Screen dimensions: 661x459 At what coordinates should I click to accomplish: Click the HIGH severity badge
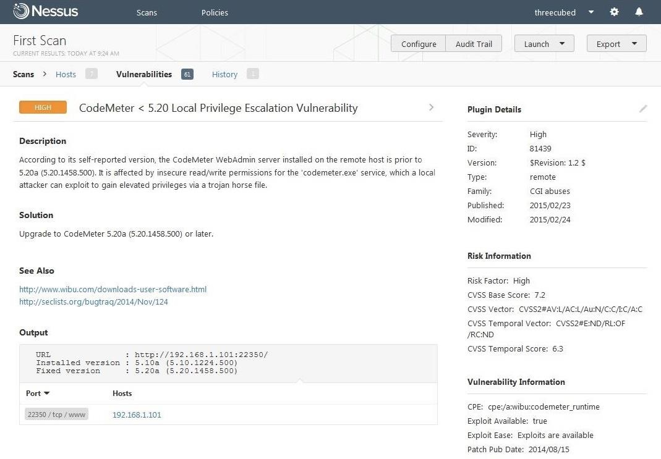(43, 107)
